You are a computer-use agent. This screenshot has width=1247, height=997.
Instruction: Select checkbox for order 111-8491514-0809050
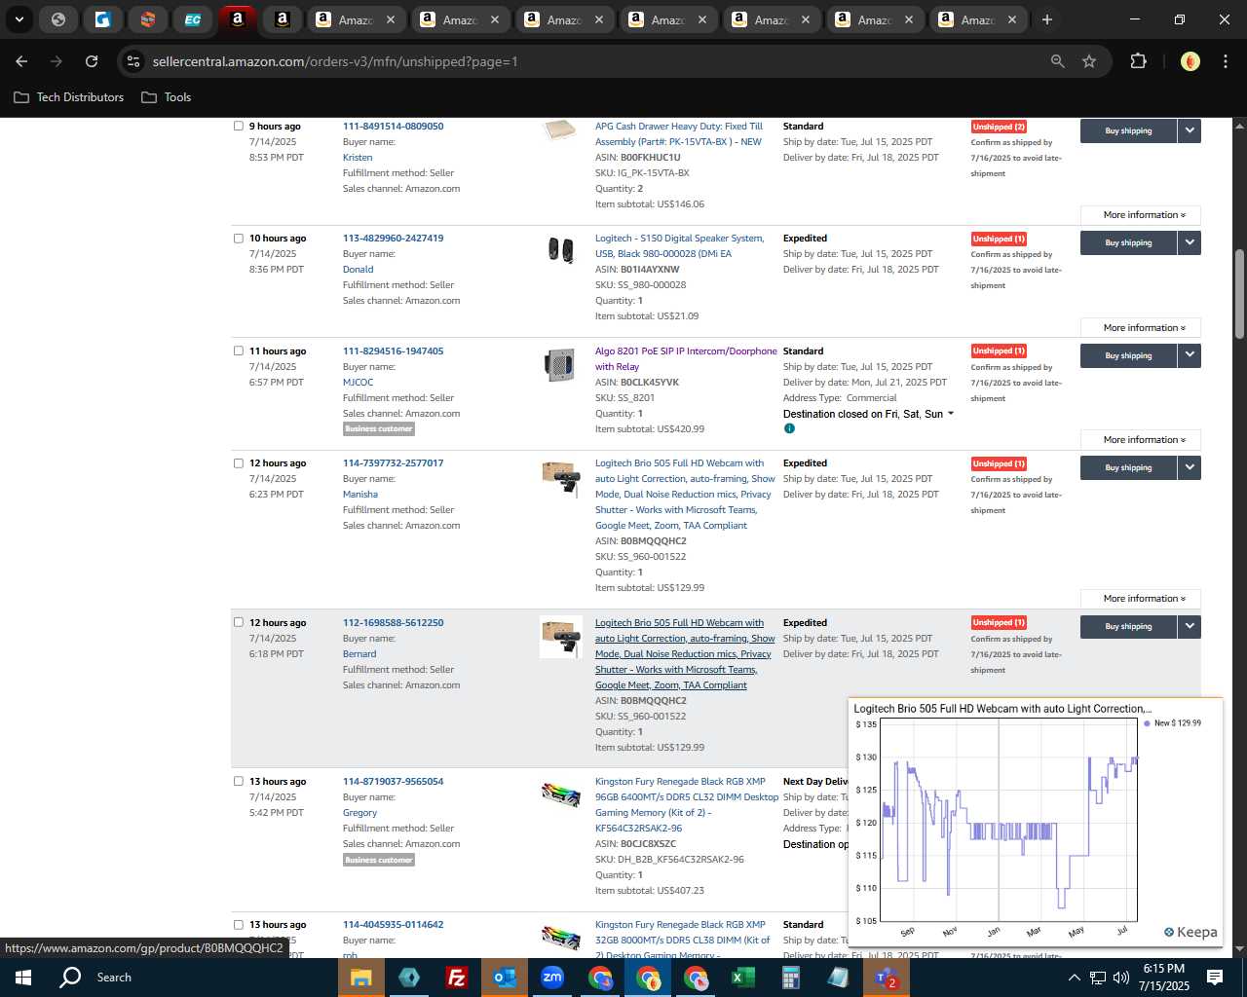(239, 126)
